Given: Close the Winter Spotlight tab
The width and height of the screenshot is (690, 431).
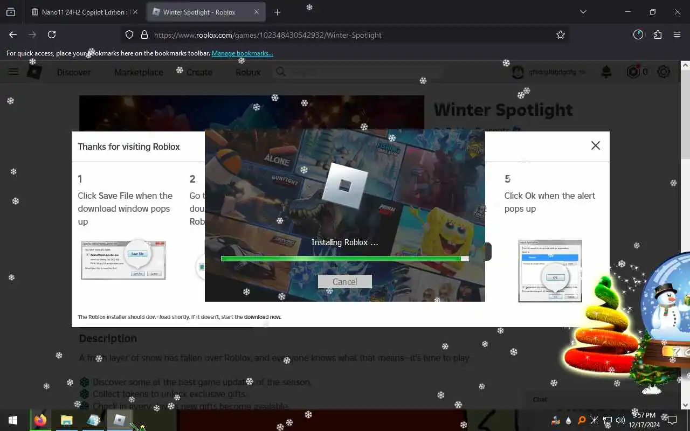Looking at the screenshot, I should (257, 12).
